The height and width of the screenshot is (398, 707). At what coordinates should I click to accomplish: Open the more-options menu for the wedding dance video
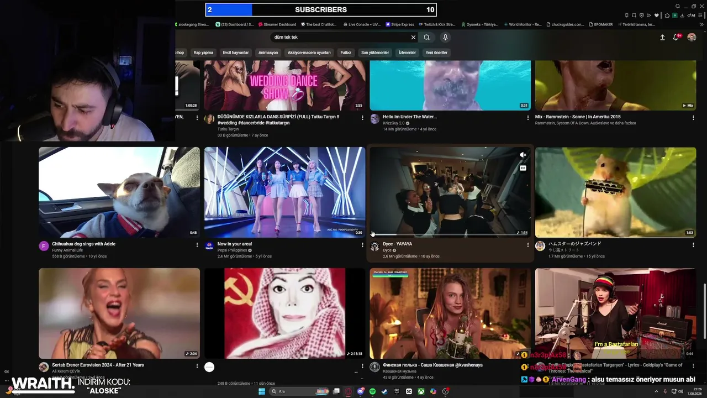(363, 118)
